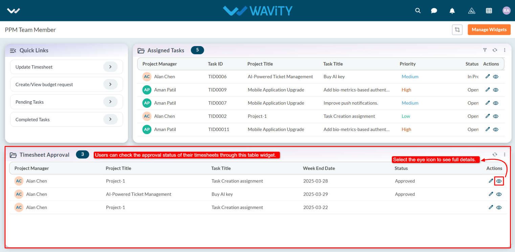This screenshot has width=515, height=252.
Task: View the 2025-03-28 timesheet details
Action: tap(499, 181)
